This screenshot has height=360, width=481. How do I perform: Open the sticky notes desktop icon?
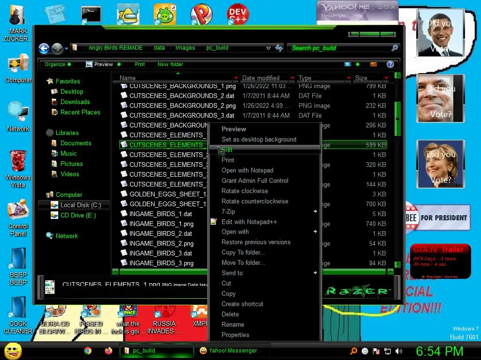pyautogui.click(x=54, y=14)
